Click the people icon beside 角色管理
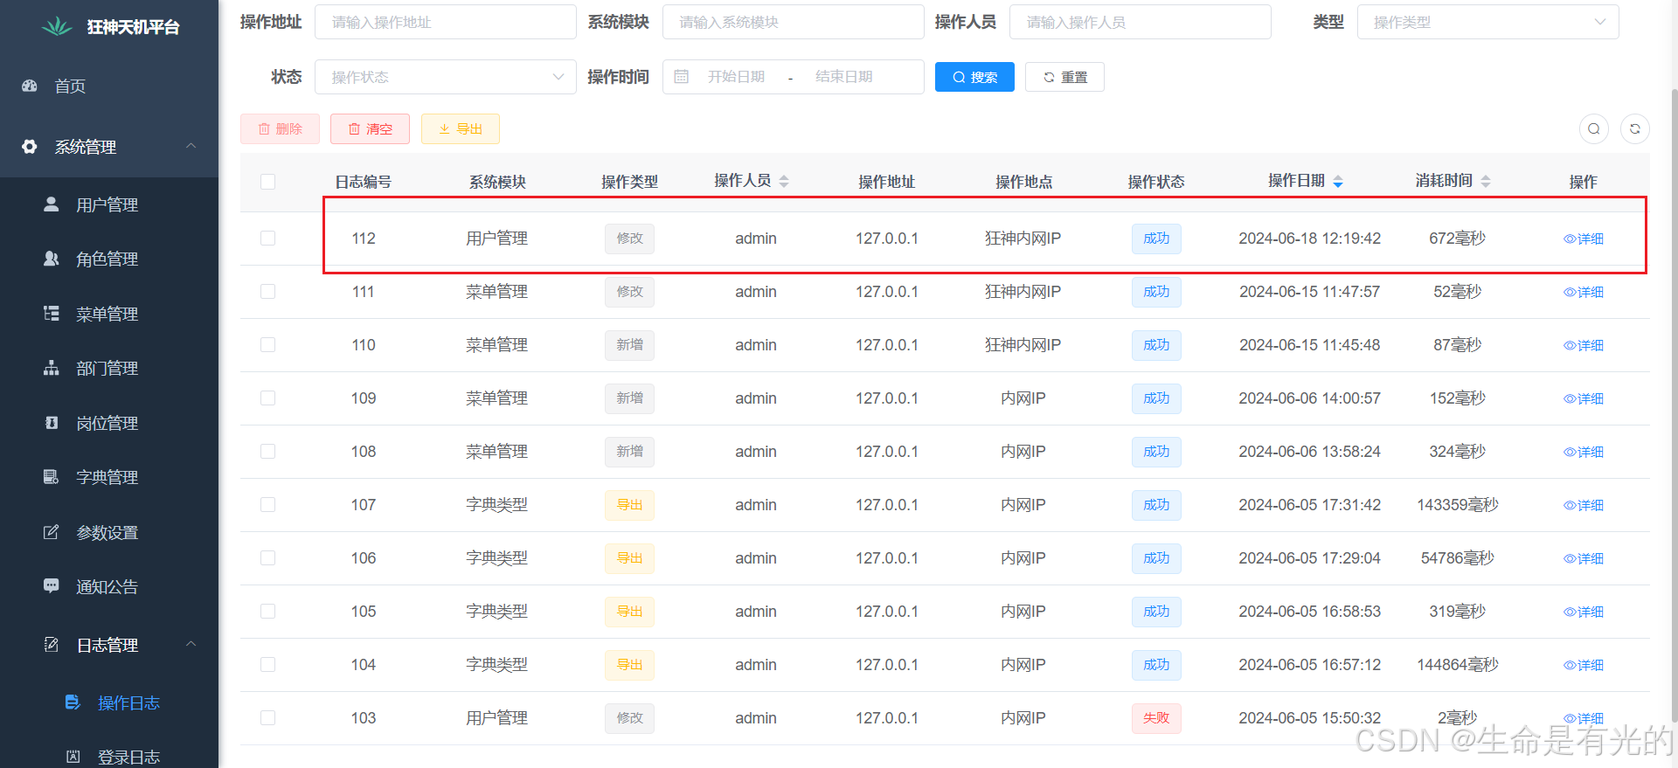 52,259
